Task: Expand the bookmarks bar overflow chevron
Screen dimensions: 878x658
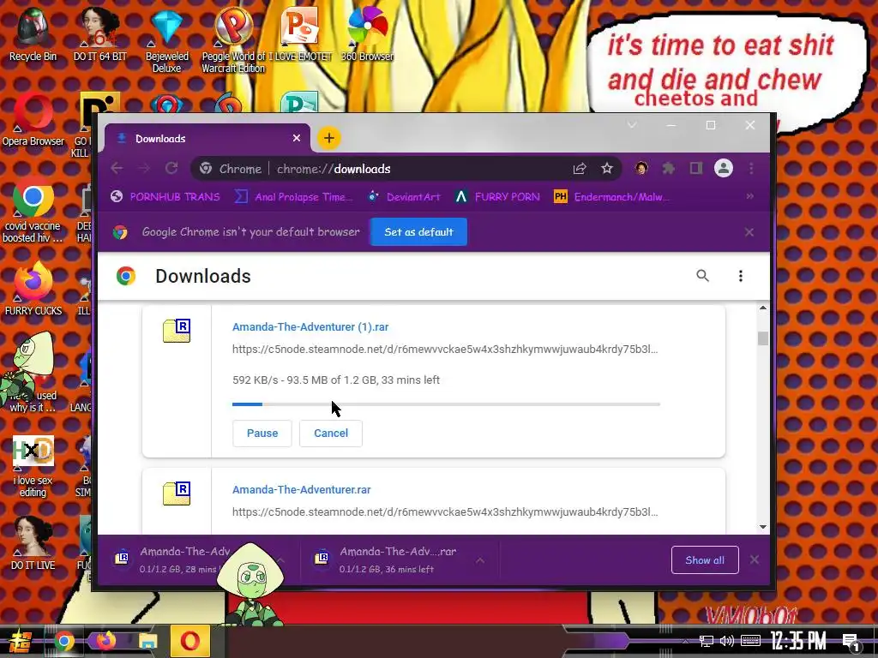Action: [x=749, y=196]
